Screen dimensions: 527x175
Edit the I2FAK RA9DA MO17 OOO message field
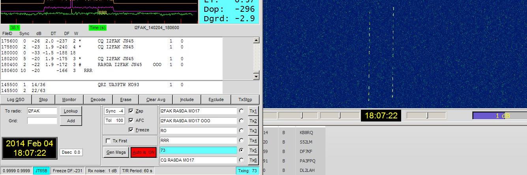198,121
